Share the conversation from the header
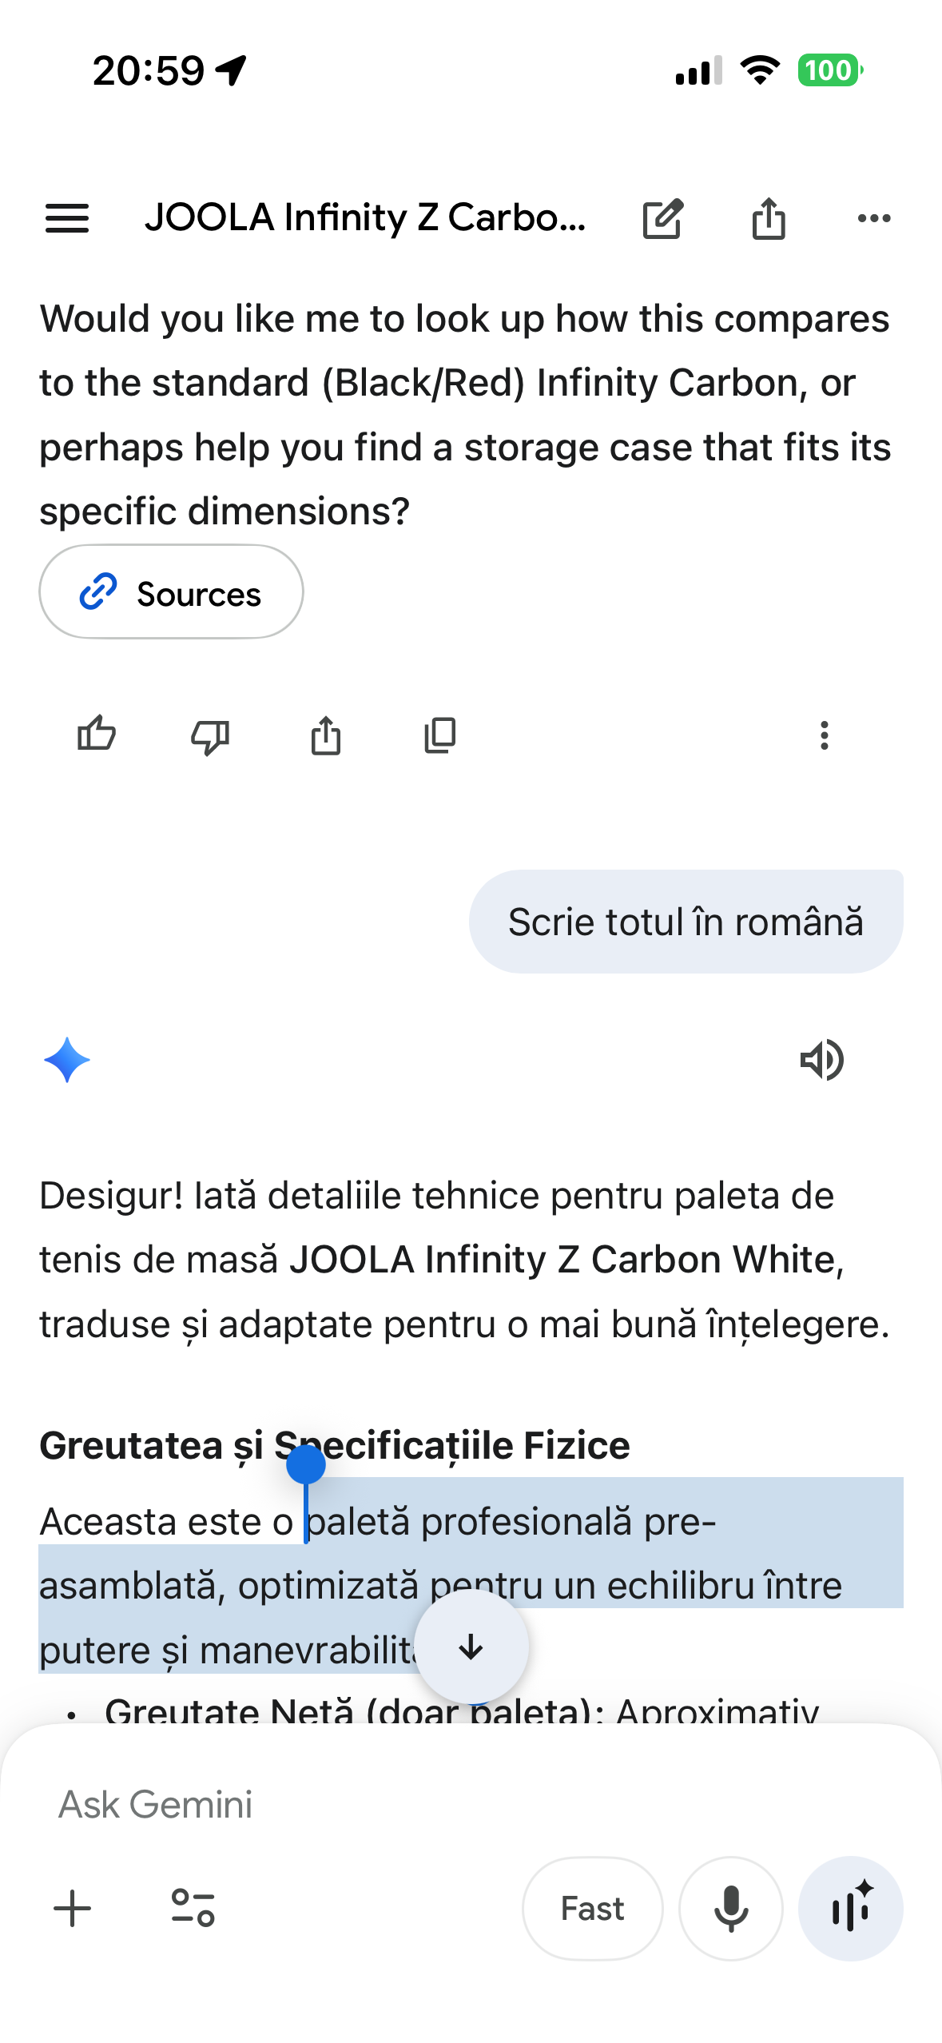 [x=769, y=218]
